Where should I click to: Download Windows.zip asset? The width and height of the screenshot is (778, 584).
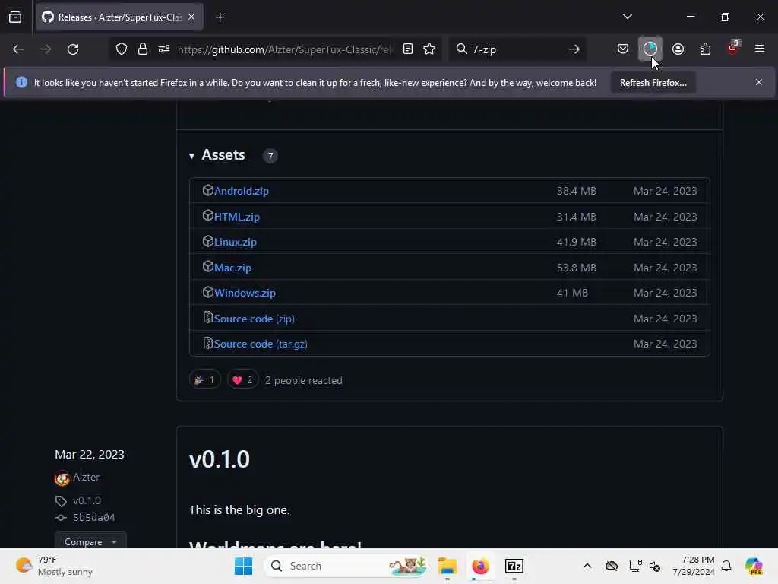pyautogui.click(x=245, y=293)
